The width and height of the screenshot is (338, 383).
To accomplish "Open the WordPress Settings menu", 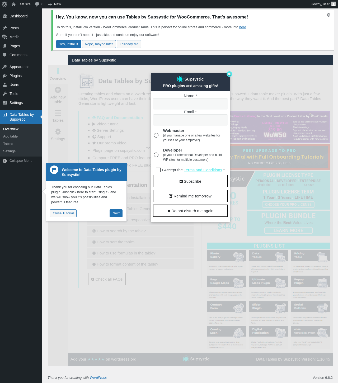I will [21, 103].
